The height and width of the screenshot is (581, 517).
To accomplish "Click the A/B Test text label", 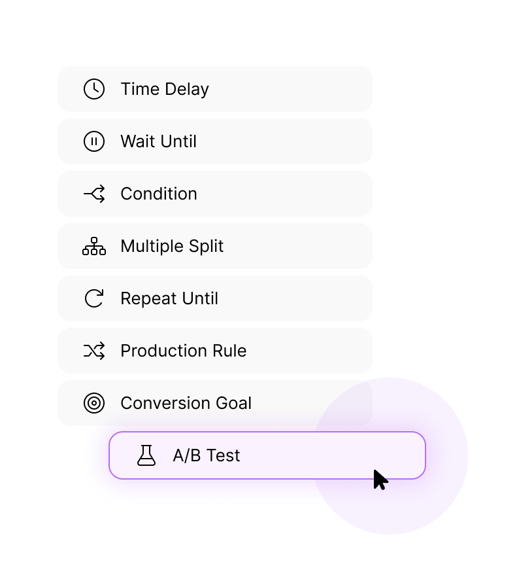I will click(206, 455).
